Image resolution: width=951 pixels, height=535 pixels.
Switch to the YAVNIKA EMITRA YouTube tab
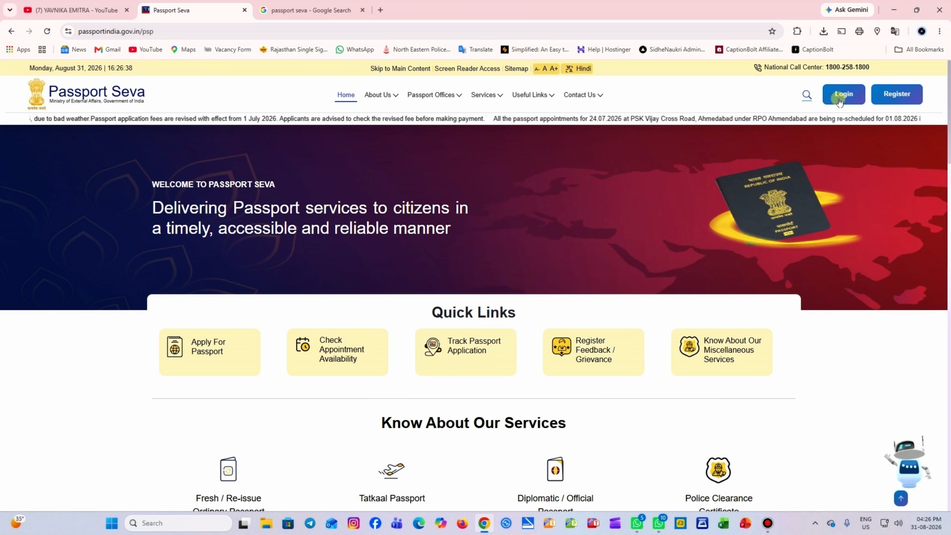[76, 10]
